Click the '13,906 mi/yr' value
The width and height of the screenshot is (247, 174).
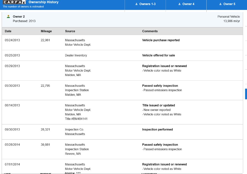tap(232, 21)
